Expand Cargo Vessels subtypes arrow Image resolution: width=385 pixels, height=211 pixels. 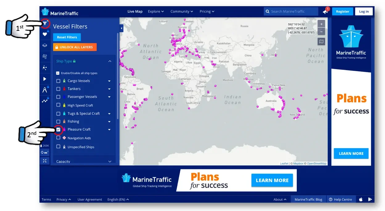(109, 81)
